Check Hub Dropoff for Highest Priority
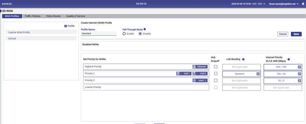Viewport: 306px width, 124px height. pyautogui.click(x=216, y=67)
